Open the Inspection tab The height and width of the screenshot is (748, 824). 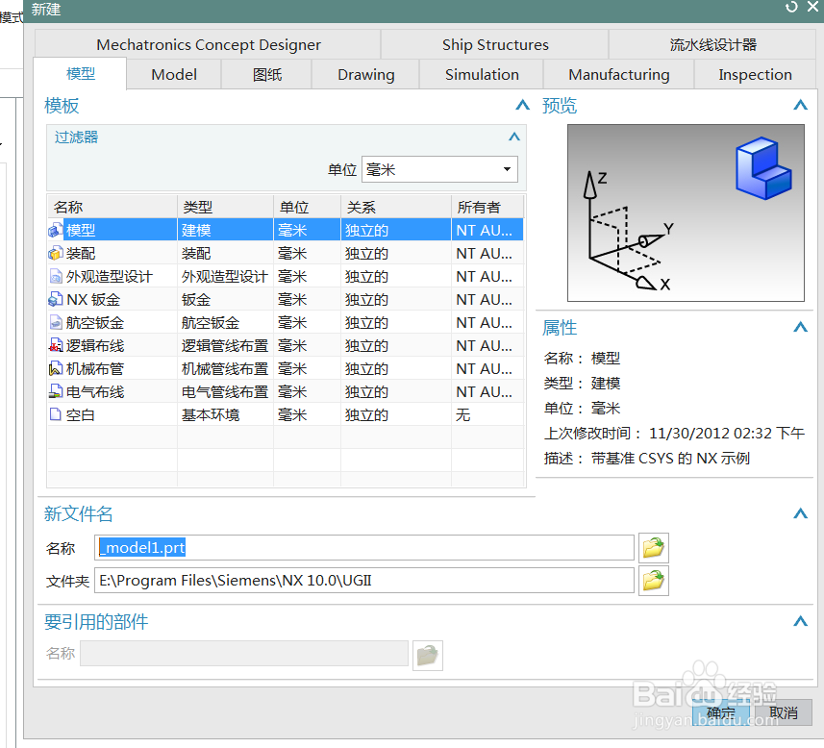click(755, 75)
